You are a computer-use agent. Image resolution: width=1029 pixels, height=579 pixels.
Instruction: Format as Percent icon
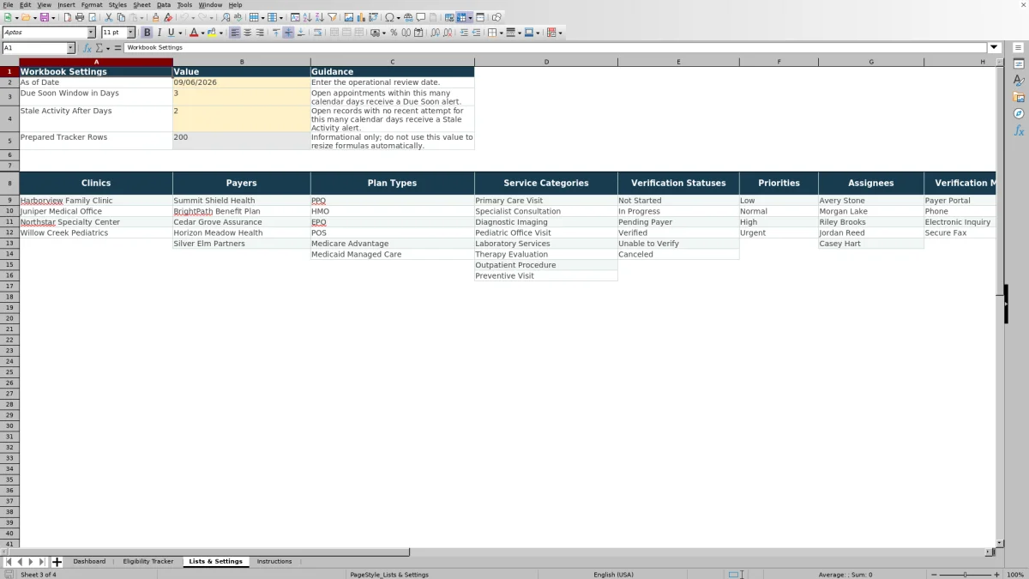394,33
